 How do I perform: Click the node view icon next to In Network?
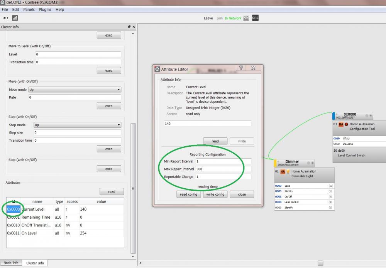tap(246, 18)
